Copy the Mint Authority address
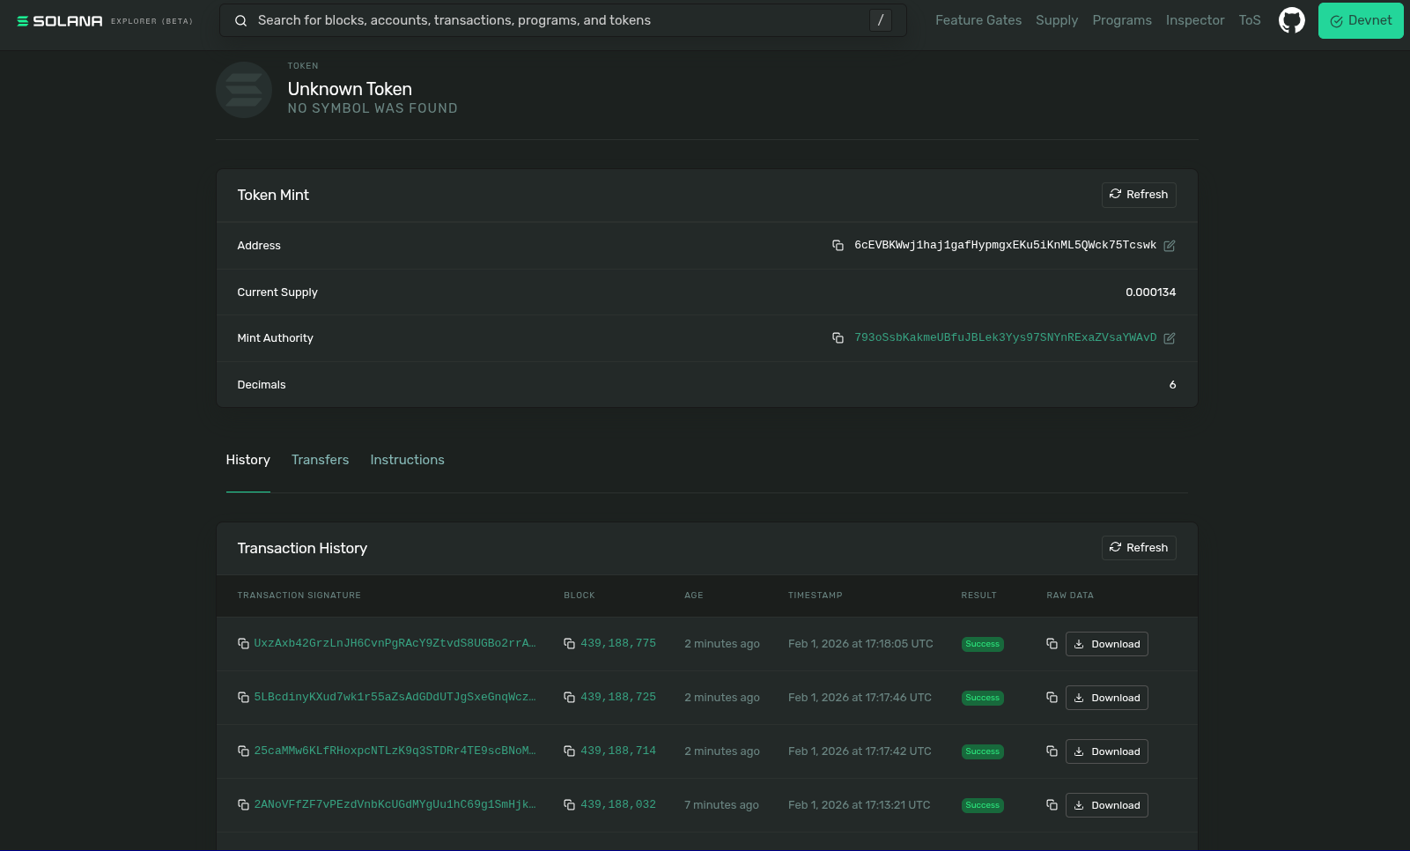Viewport: 1410px width, 851px height. (838, 338)
